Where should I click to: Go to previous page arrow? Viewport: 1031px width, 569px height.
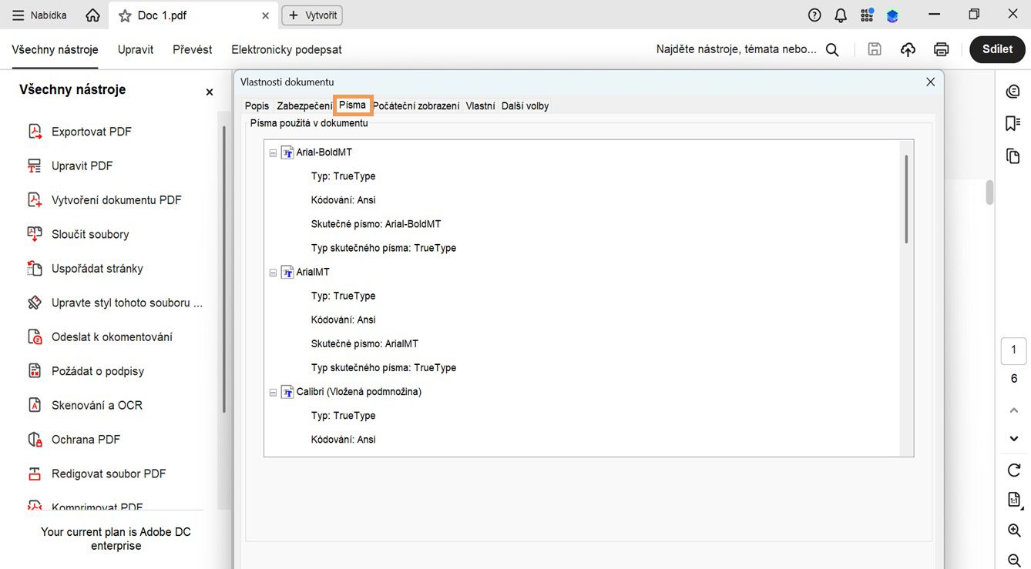click(x=1014, y=410)
